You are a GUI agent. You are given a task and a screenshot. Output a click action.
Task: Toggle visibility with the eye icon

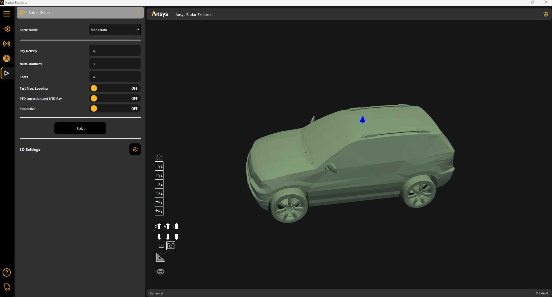161,272
